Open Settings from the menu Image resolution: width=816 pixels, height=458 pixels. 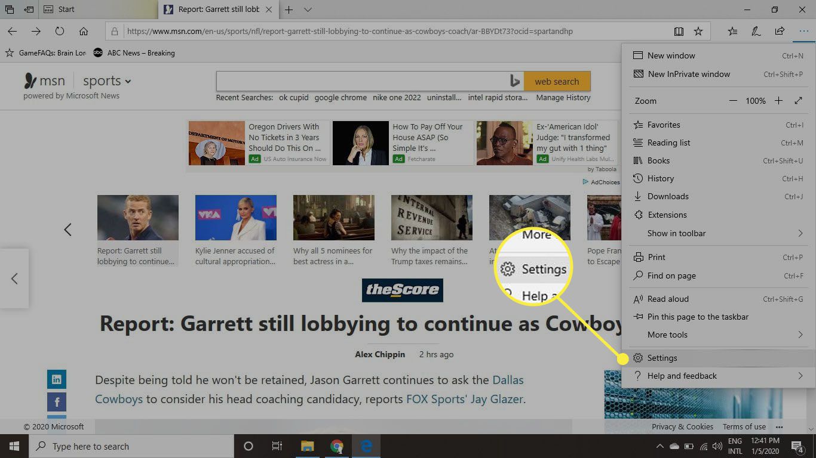pyautogui.click(x=719, y=358)
